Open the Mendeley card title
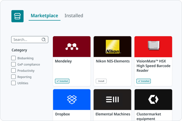This screenshot has height=121, width=182. tap(63, 61)
